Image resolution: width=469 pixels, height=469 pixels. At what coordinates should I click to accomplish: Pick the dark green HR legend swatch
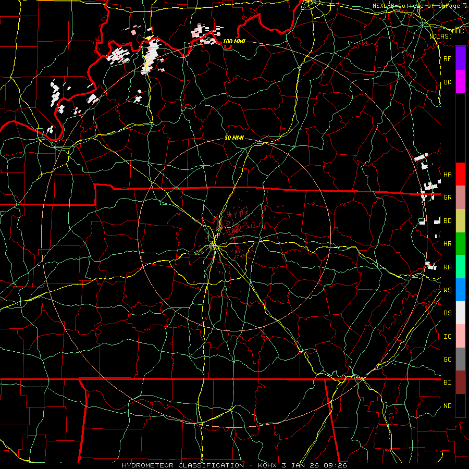[460, 243]
